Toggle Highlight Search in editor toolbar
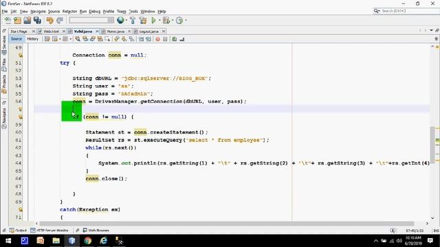 coord(100,39)
